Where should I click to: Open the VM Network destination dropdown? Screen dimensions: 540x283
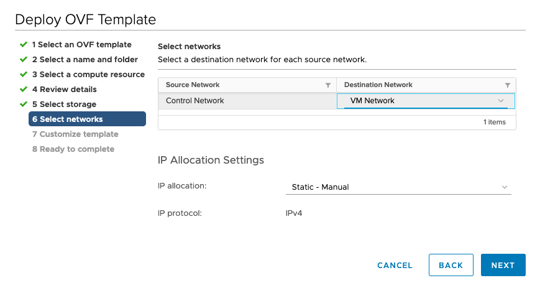(426, 101)
